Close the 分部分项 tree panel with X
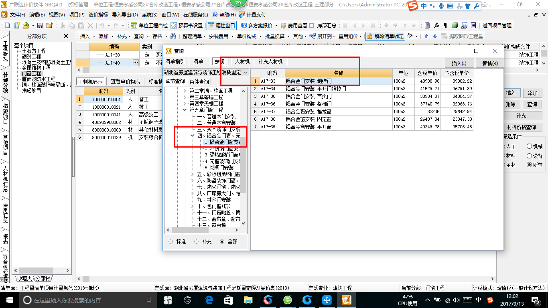548x308 pixels. click(x=66, y=36)
